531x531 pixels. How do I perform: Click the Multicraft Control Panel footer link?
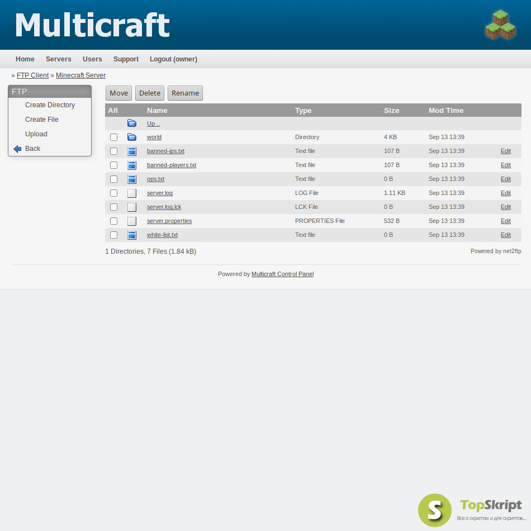click(x=282, y=274)
